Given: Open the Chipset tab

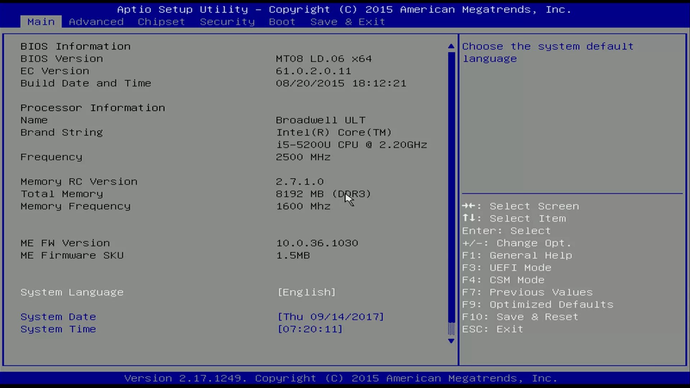Looking at the screenshot, I should [161, 22].
